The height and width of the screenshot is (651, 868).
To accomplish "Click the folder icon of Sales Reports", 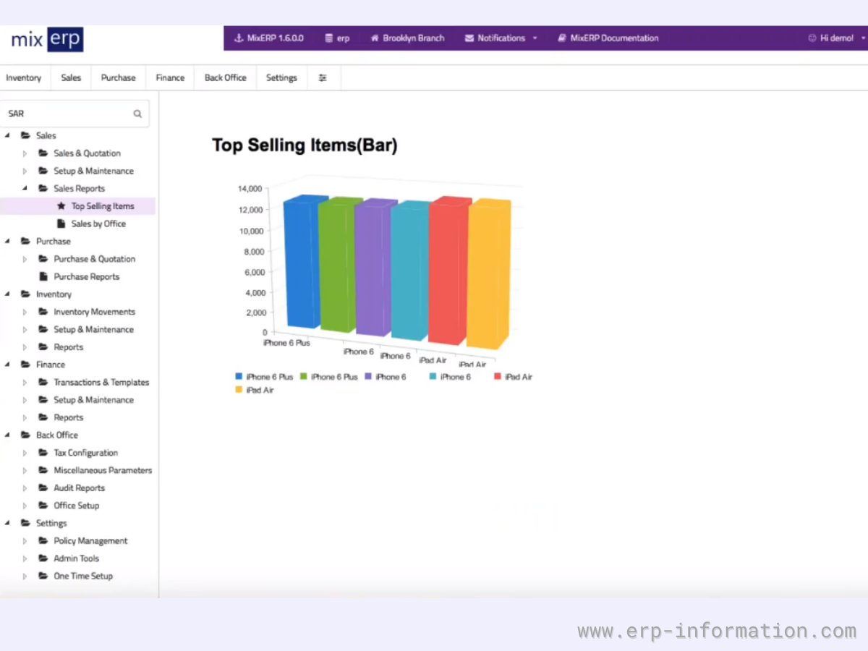I will click(43, 189).
